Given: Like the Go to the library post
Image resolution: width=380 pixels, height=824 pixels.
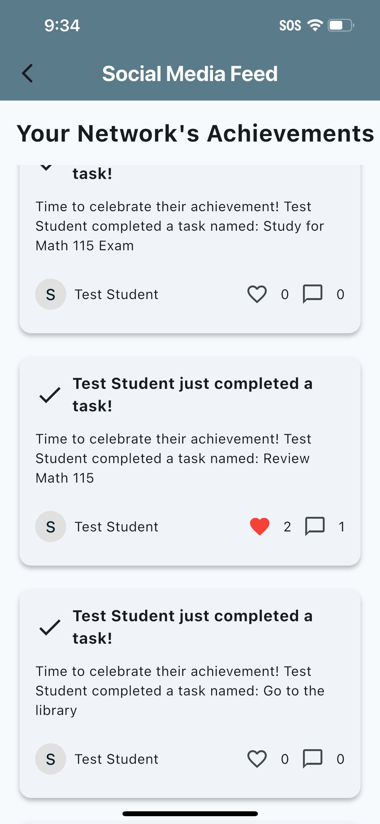Looking at the screenshot, I should (x=257, y=759).
